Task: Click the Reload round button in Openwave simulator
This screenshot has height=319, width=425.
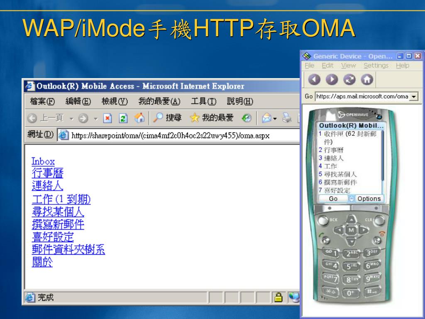Action: click(x=349, y=79)
